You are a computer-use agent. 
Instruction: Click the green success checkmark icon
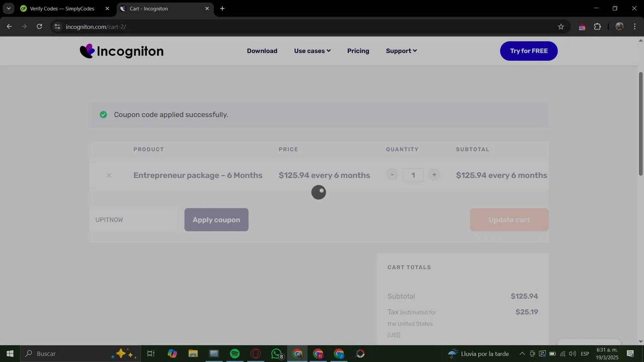click(x=103, y=115)
